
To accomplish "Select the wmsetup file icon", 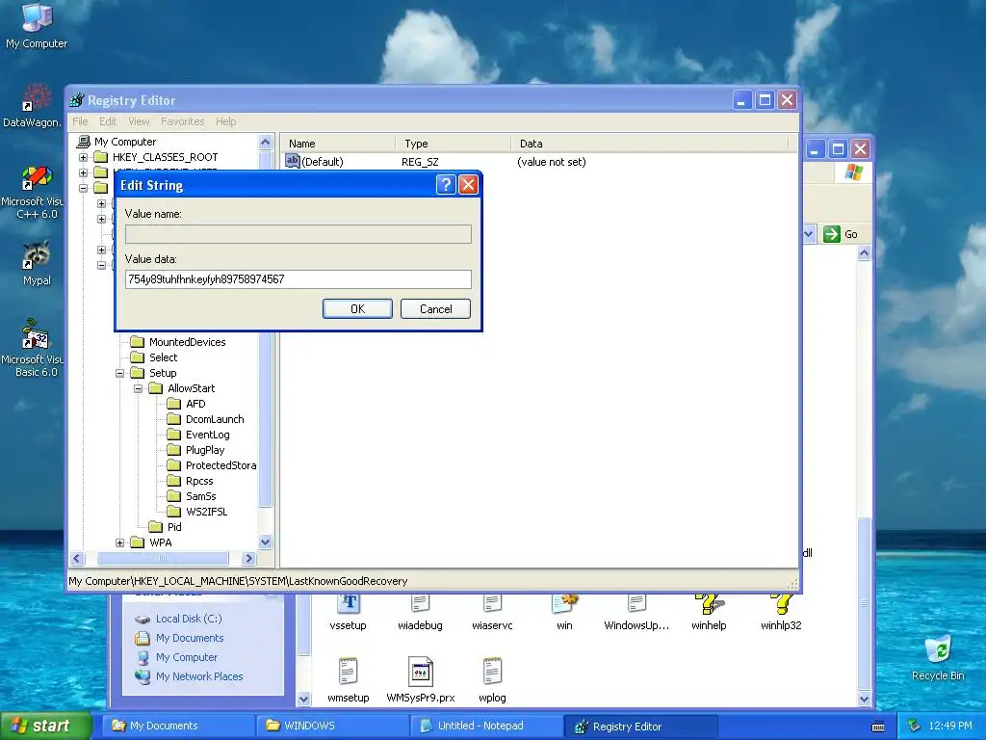I will pos(349,672).
